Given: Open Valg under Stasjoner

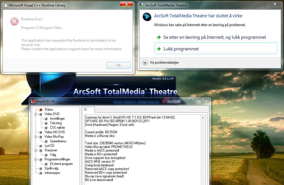Looking at the screenshot, I should pyautogui.click(x=53, y=155).
